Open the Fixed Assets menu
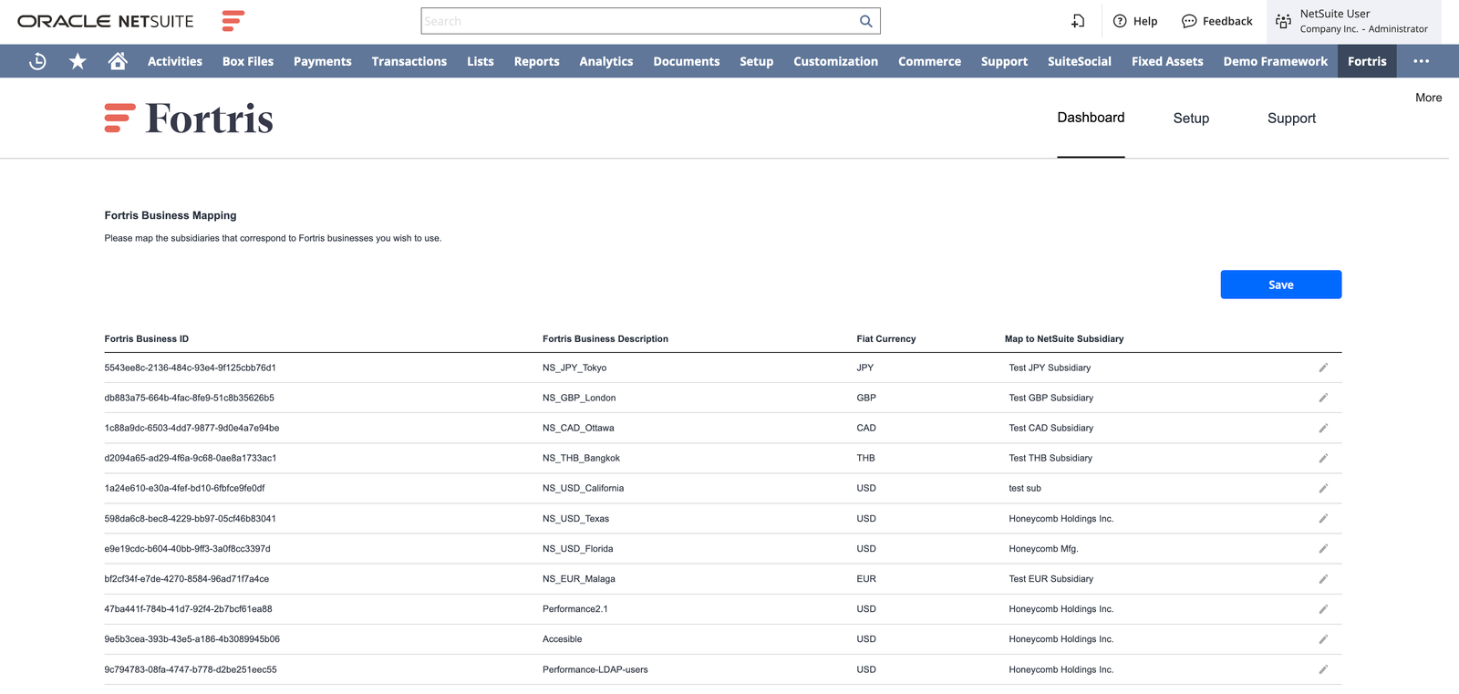 (x=1168, y=61)
